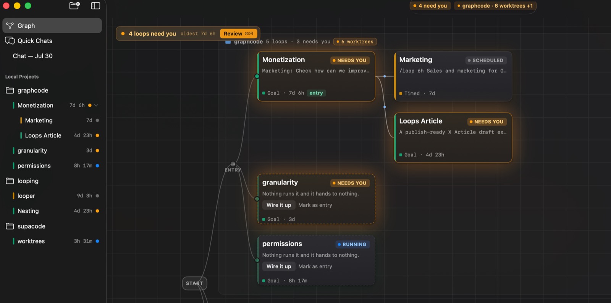Open the Graph view
The image size is (611, 303).
pyautogui.click(x=52, y=26)
